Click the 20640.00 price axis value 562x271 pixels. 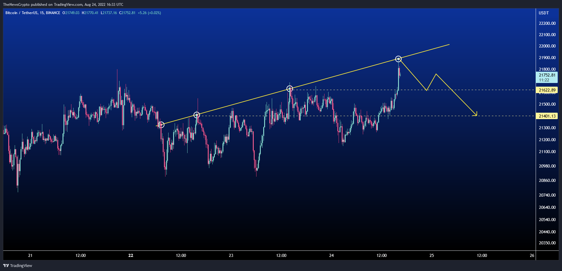tap(547, 207)
